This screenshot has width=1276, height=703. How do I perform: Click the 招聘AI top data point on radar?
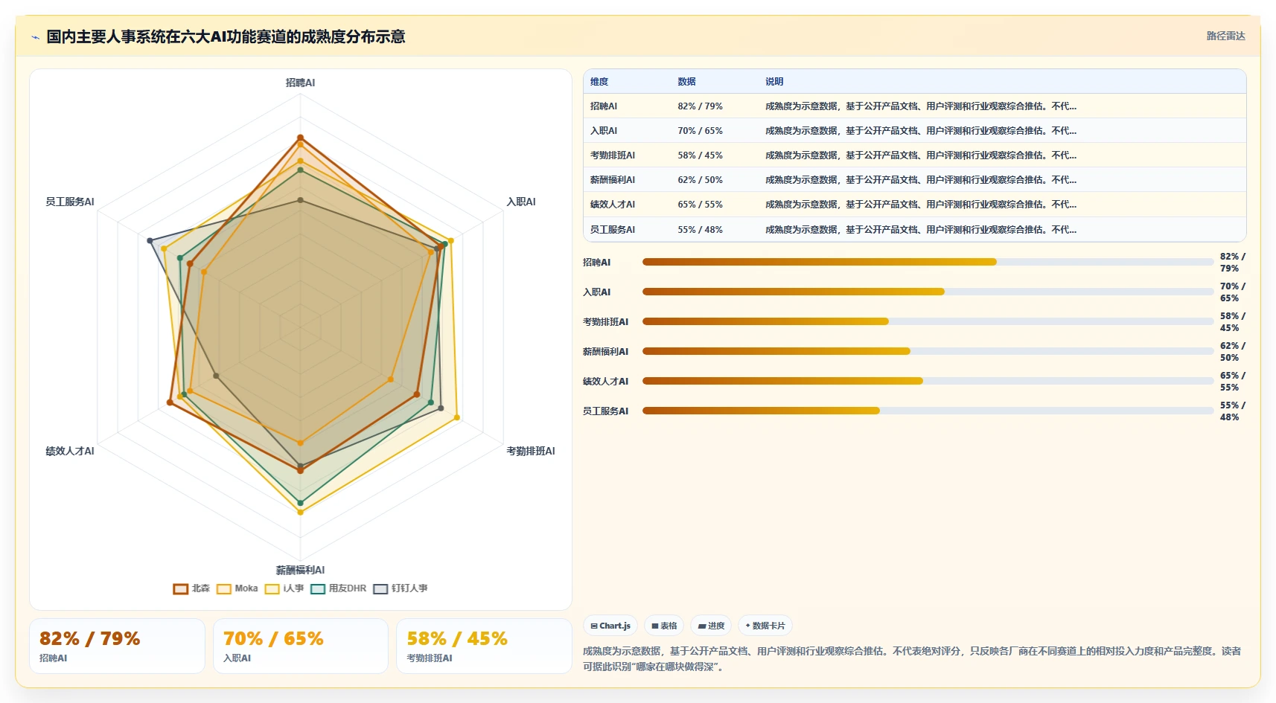pos(300,138)
